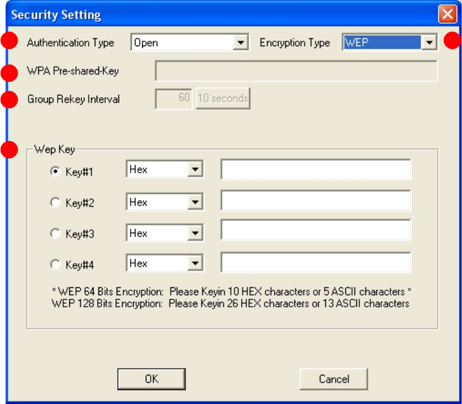Confirm settings with the OK button
Screen dimensions: 462x404
(151, 379)
